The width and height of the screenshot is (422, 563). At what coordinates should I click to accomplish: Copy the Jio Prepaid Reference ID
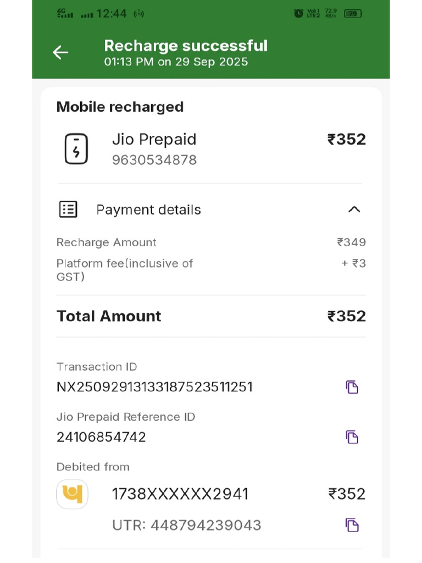(x=352, y=437)
